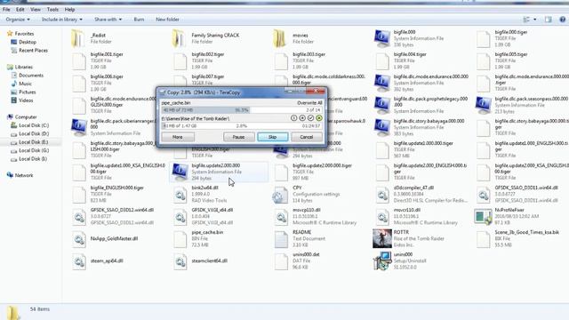
Task: Open Music library in sidebar
Action: pos(21,84)
